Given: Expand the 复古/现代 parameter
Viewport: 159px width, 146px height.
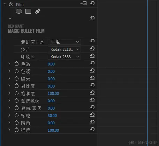Looking at the screenshot, I should [x=9, y=108].
